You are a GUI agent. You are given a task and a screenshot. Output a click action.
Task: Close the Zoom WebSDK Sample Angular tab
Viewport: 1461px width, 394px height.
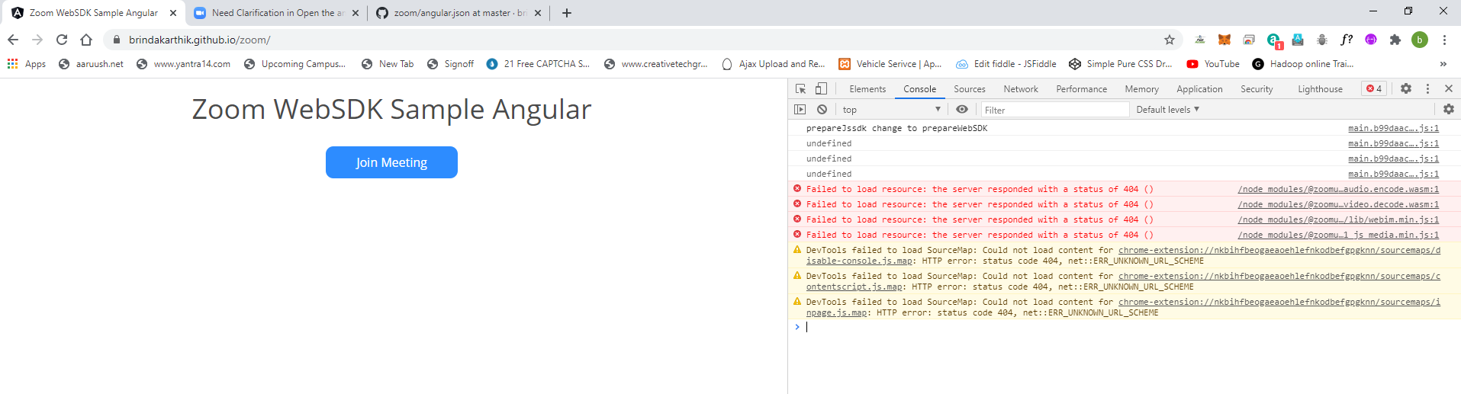[173, 13]
